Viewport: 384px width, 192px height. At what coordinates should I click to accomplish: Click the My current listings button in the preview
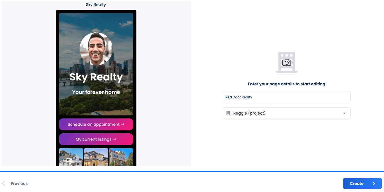click(96, 139)
